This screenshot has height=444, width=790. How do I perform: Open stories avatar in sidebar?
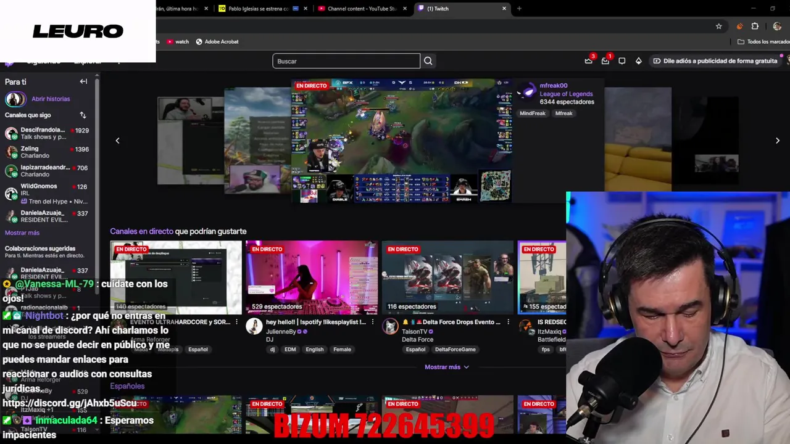coord(15,99)
